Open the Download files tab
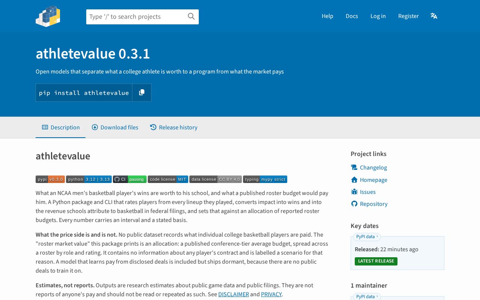Viewport: 480px width, 300px height. pos(115,127)
